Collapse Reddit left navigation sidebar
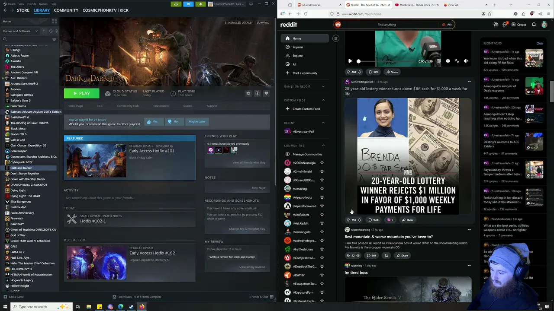The height and width of the screenshot is (311, 554). click(335, 38)
